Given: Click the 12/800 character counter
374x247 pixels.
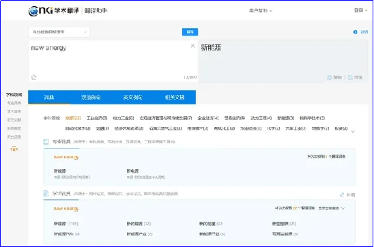Looking at the screenshot, I should pyautogui.click(x=190, y=77).
